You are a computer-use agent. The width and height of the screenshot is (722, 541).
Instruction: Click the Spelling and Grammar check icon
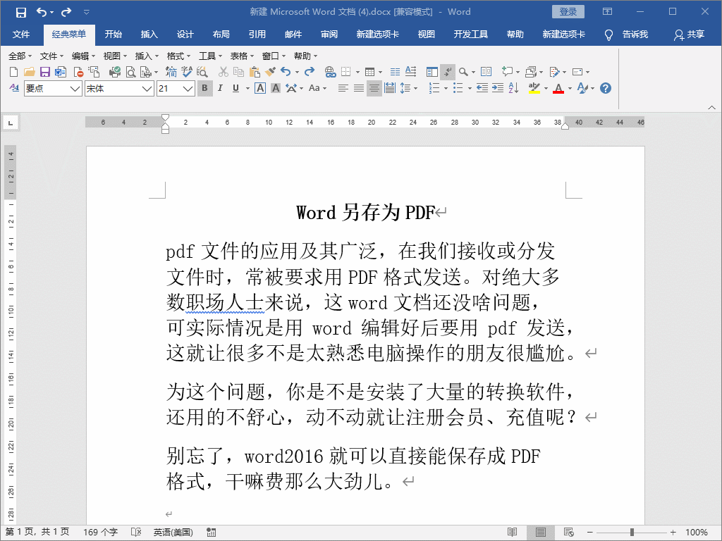pos(186,72)
